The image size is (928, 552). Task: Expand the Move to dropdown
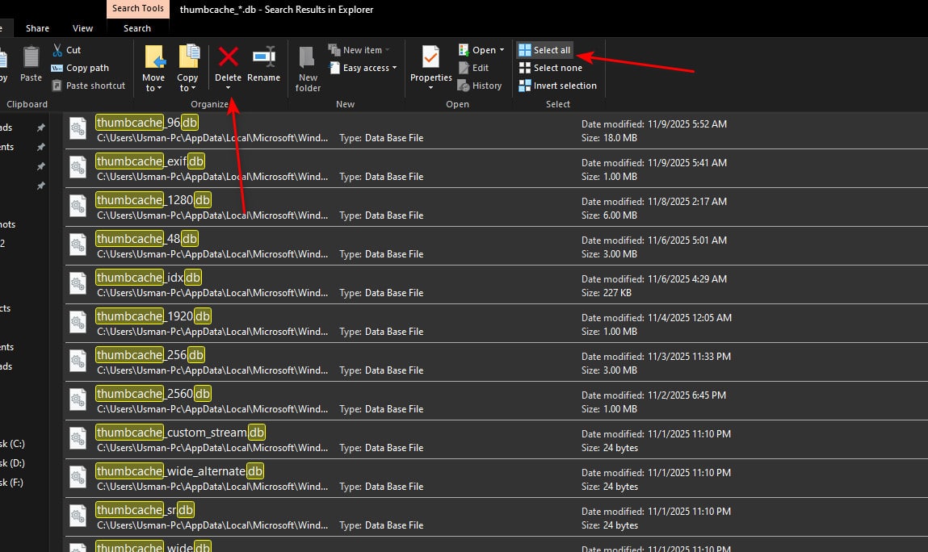tap(153, 88)
